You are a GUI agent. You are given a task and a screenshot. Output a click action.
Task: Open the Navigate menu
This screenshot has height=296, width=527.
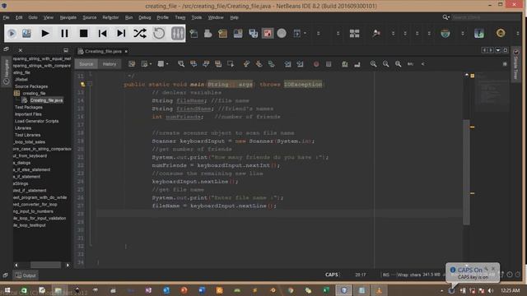tap(68, 17)
